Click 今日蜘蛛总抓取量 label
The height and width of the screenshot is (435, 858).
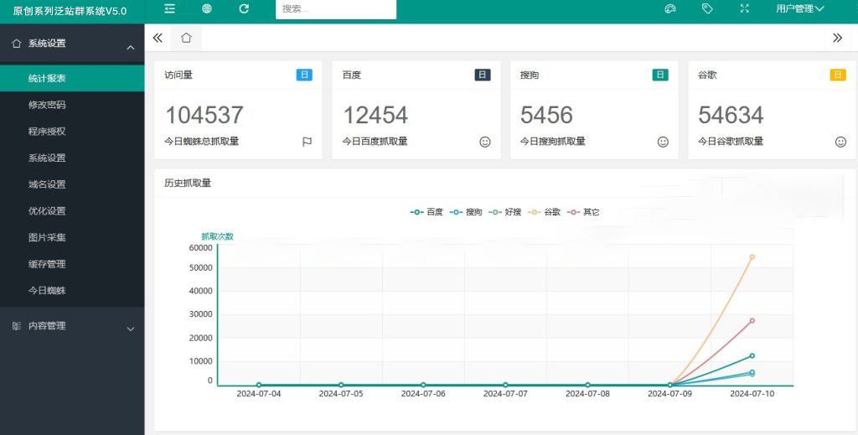click(x=202, y=142)
